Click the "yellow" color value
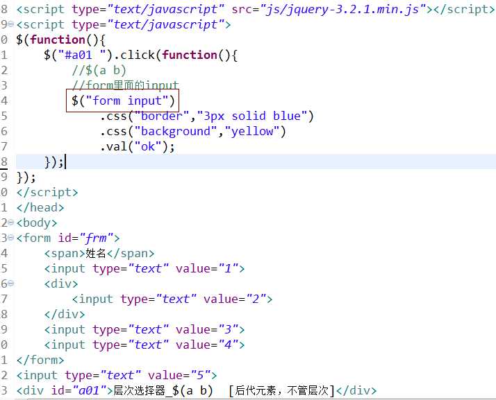 (252, 131)
